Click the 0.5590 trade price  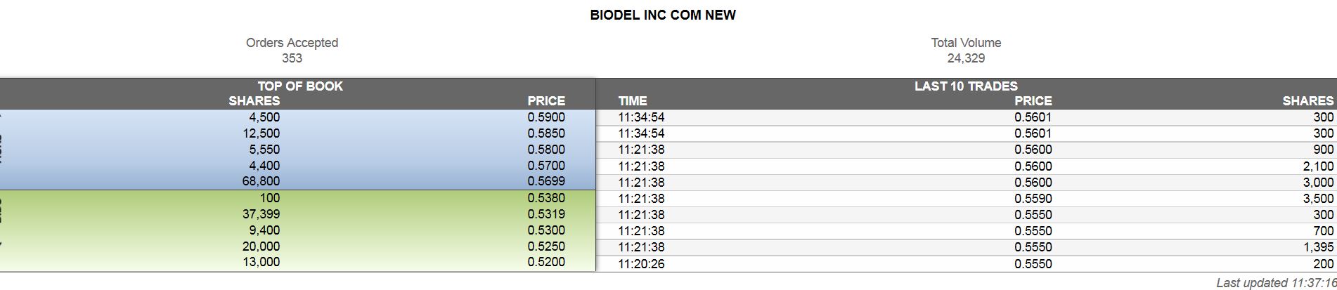point(1033,199)
